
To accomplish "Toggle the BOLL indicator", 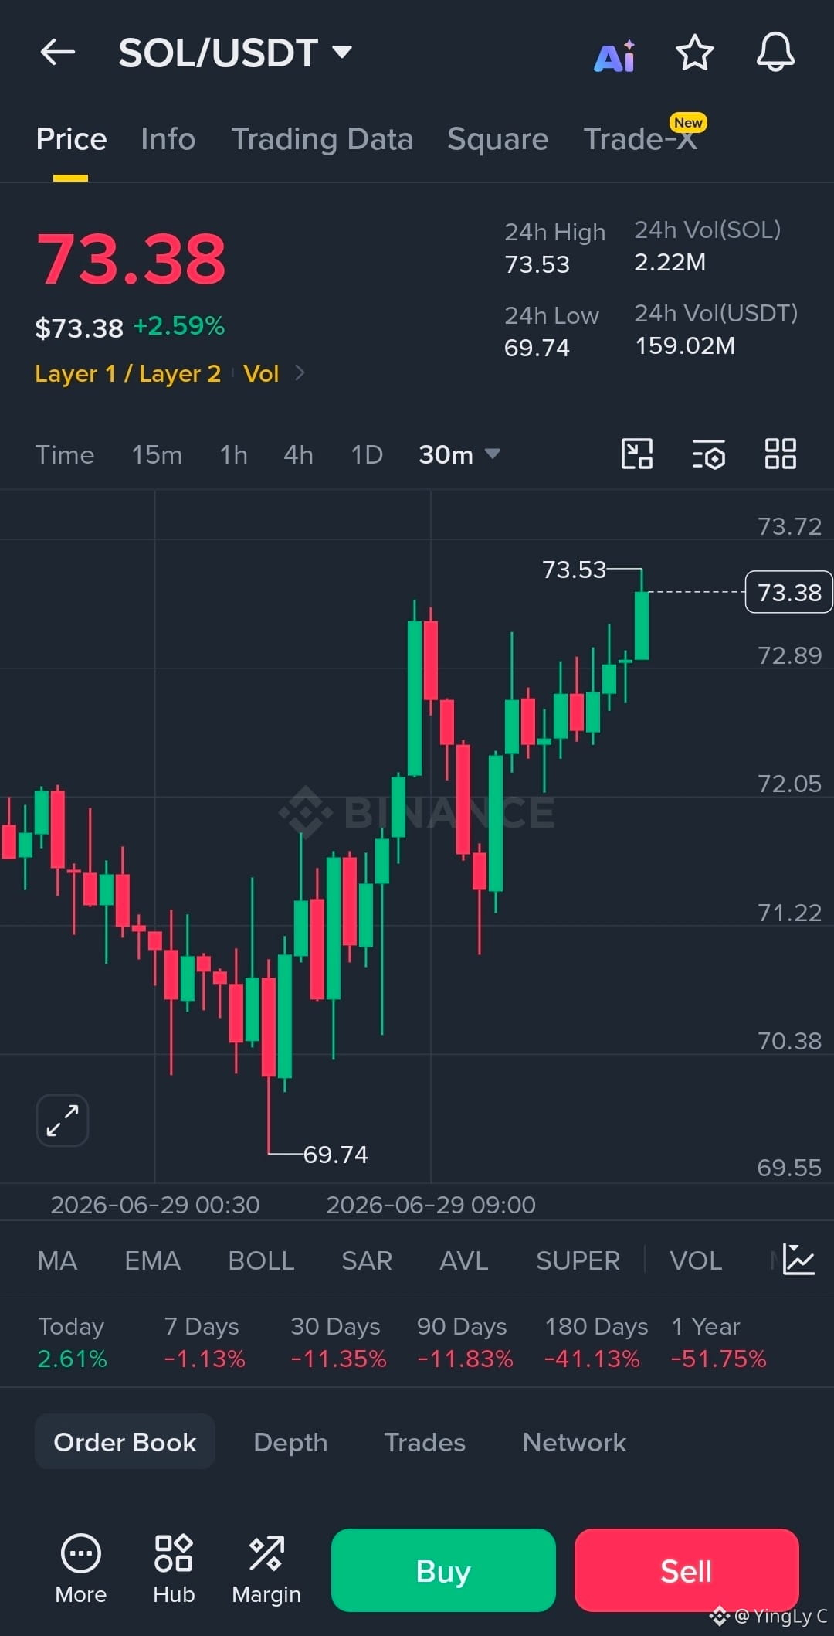I will pyautogui.click(x=261, y=1260).
